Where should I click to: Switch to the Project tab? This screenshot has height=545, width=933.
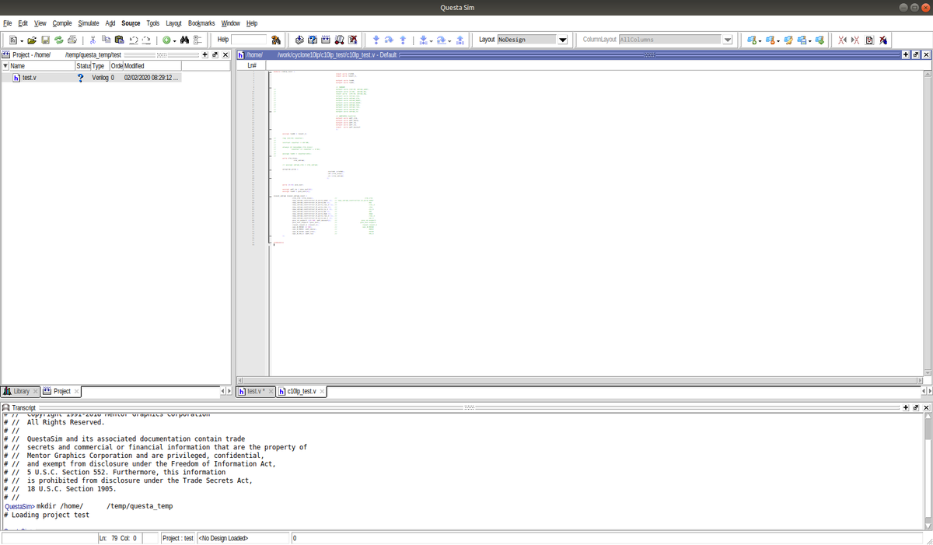[x=62, y=391]
